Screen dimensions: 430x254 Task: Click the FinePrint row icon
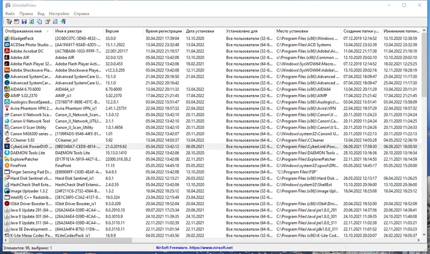click(x=7, y=165)
